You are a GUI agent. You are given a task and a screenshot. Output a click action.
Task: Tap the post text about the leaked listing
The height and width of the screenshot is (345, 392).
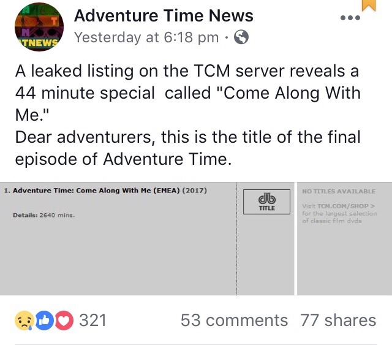click(187, 93)
